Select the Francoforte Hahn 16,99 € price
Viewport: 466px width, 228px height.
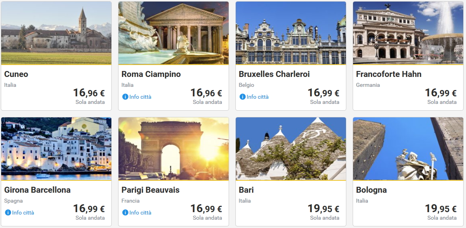click(x=441, y=93)
